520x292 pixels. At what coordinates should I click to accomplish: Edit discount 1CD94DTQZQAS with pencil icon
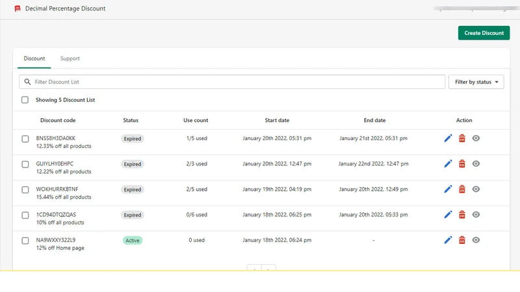448,215
